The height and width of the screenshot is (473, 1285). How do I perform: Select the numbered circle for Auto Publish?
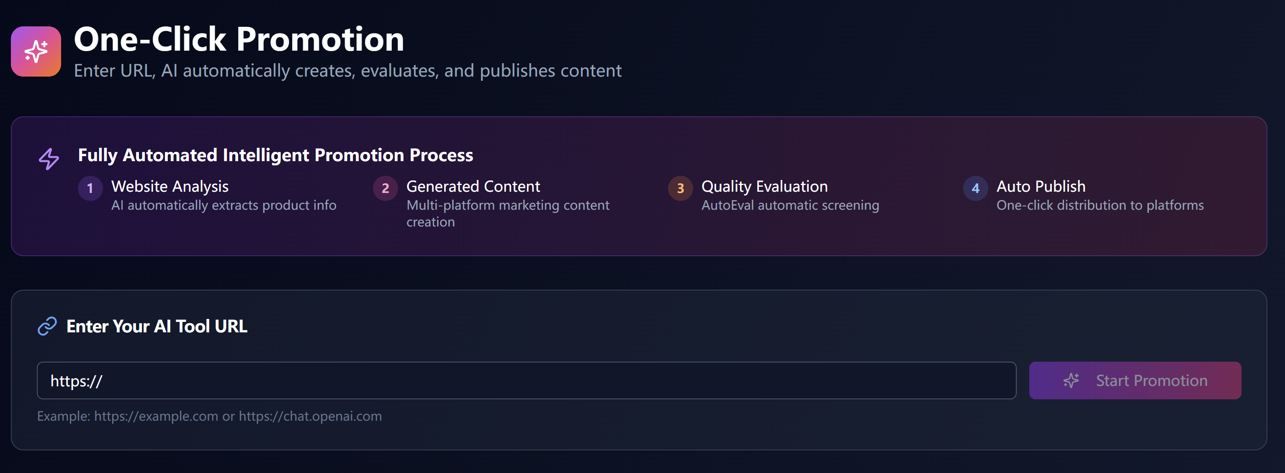(975, 189)
